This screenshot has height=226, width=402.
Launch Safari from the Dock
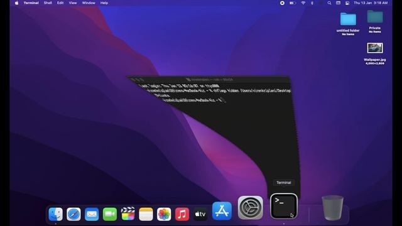[x=73, y=213]
